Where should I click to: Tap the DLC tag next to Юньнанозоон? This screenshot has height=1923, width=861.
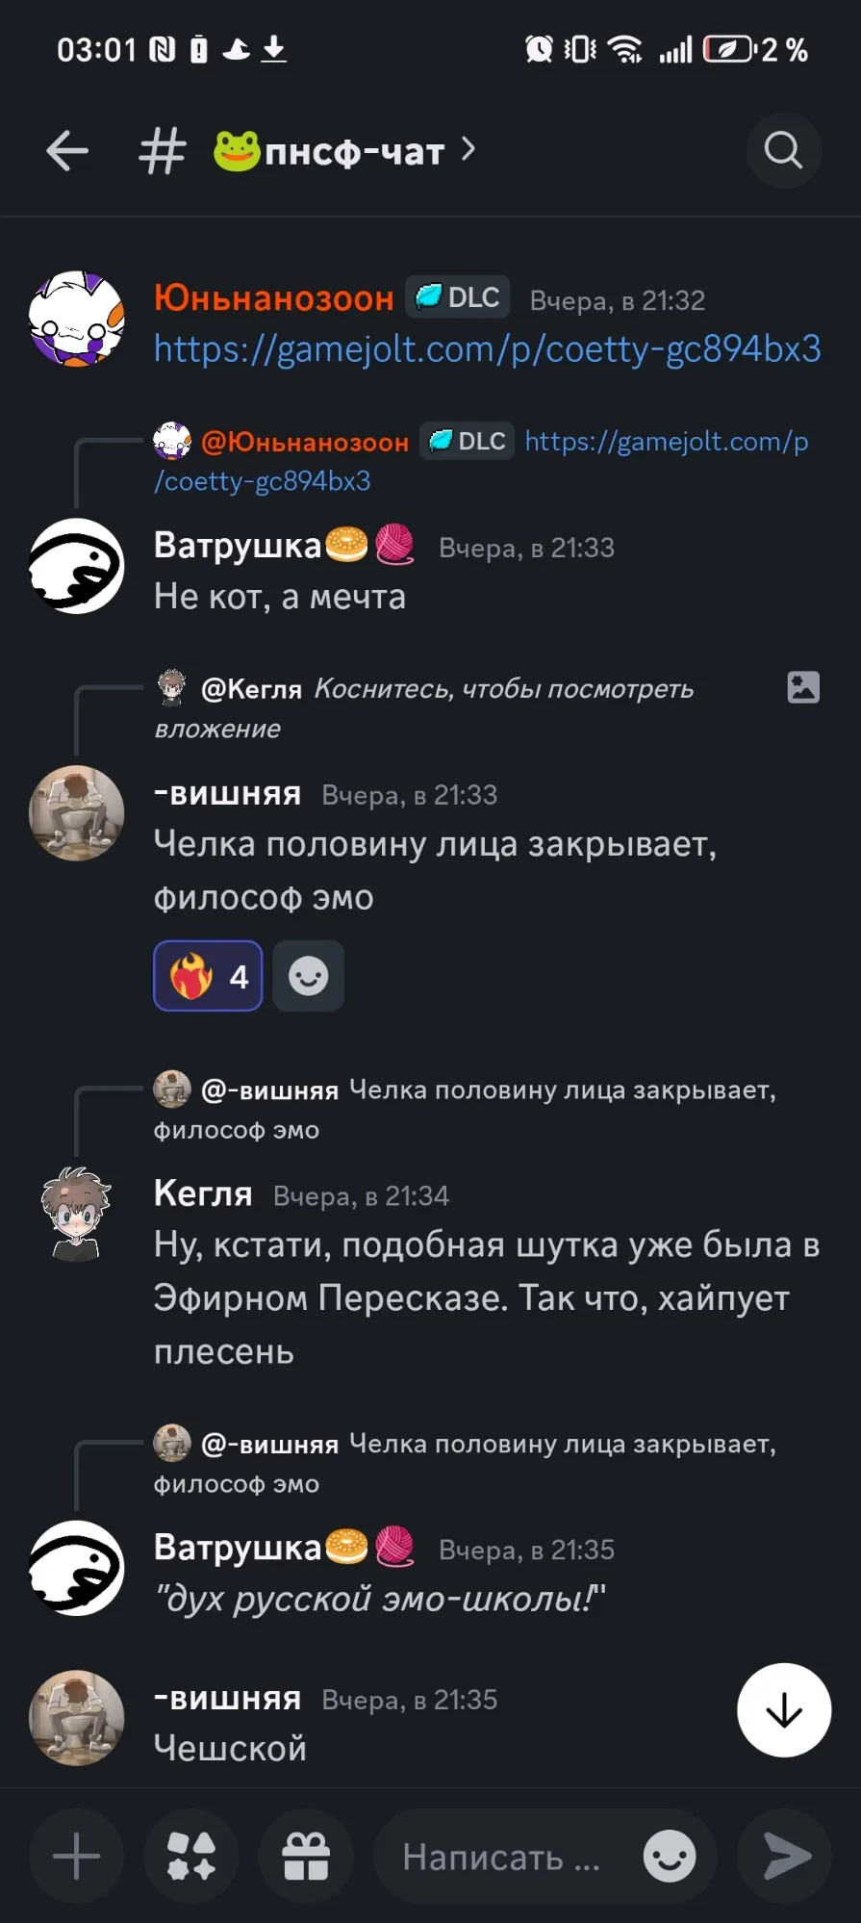point(458,297)
